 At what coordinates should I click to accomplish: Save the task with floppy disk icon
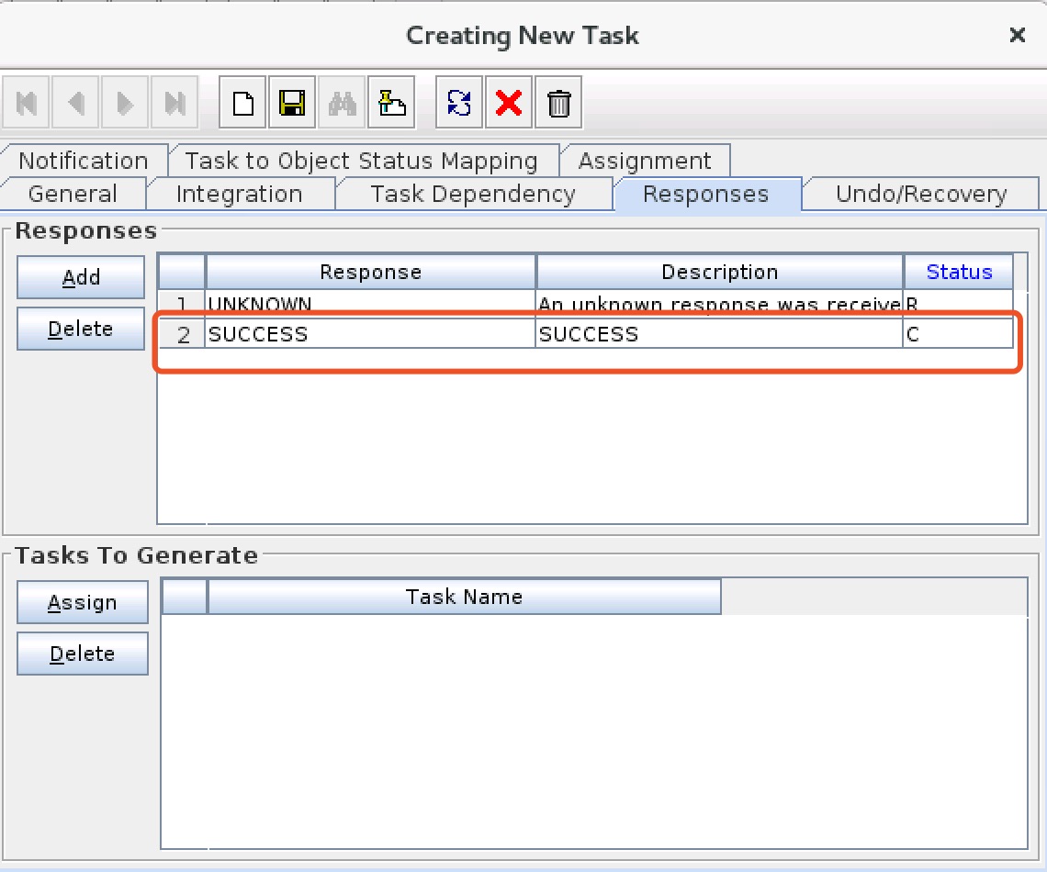click(292, 103)
